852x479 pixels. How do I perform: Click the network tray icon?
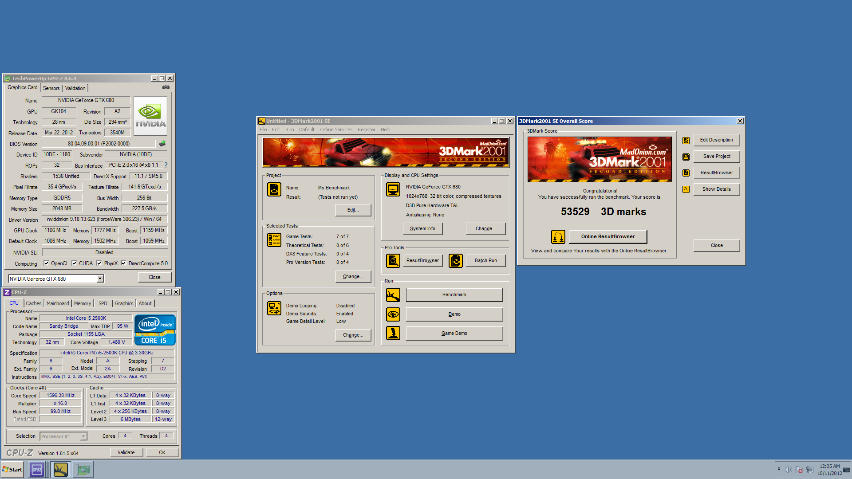click(810, 470)
